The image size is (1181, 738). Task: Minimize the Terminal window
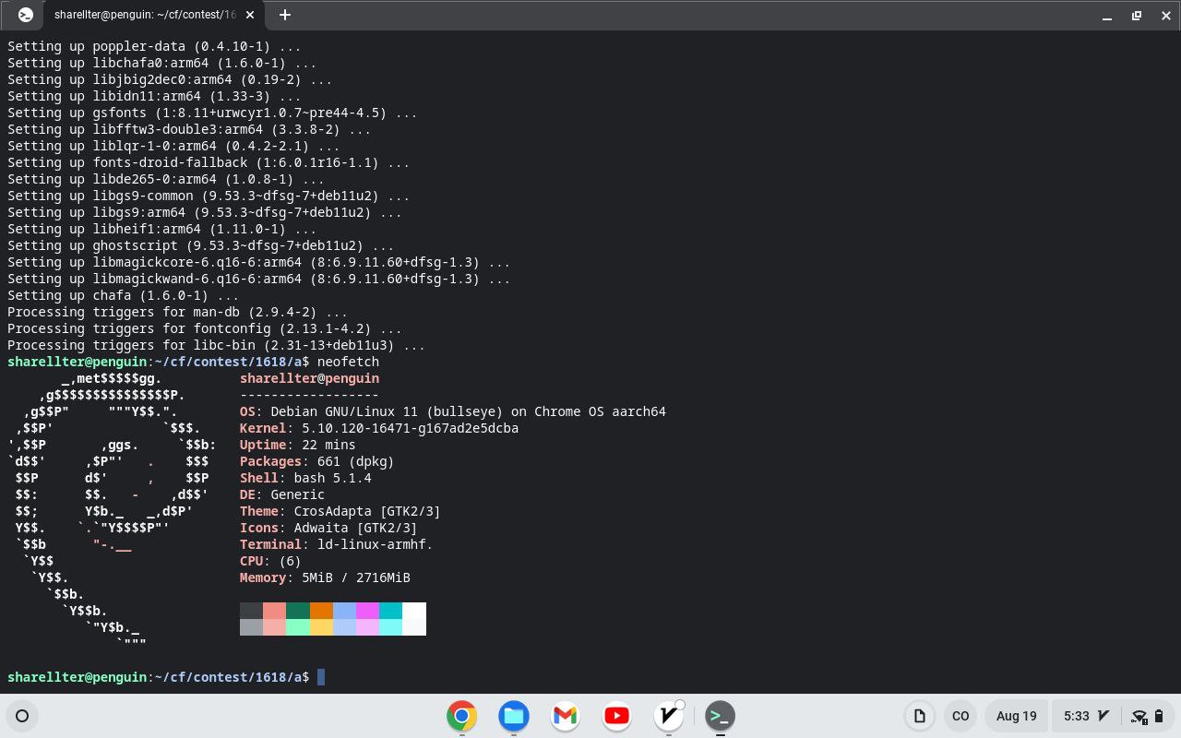(x=1107, y=16)
